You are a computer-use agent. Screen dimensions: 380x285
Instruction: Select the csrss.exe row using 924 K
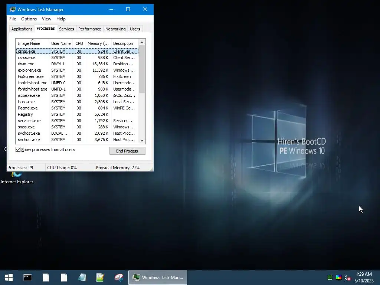point(77,51)
